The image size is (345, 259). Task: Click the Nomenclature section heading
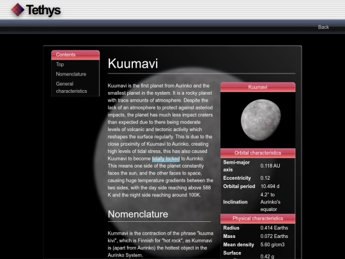[x=138, y=214]
